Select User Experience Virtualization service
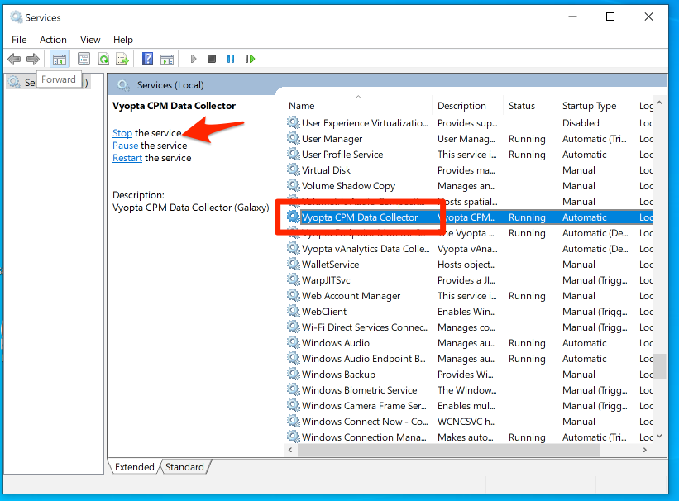This screenshot has width=679, height=501. pos(470,123)
